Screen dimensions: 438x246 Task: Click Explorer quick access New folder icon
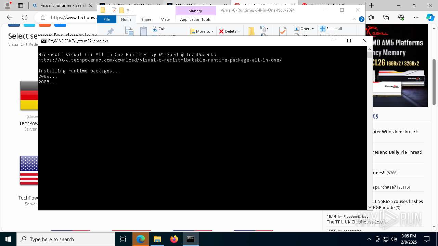121,10
